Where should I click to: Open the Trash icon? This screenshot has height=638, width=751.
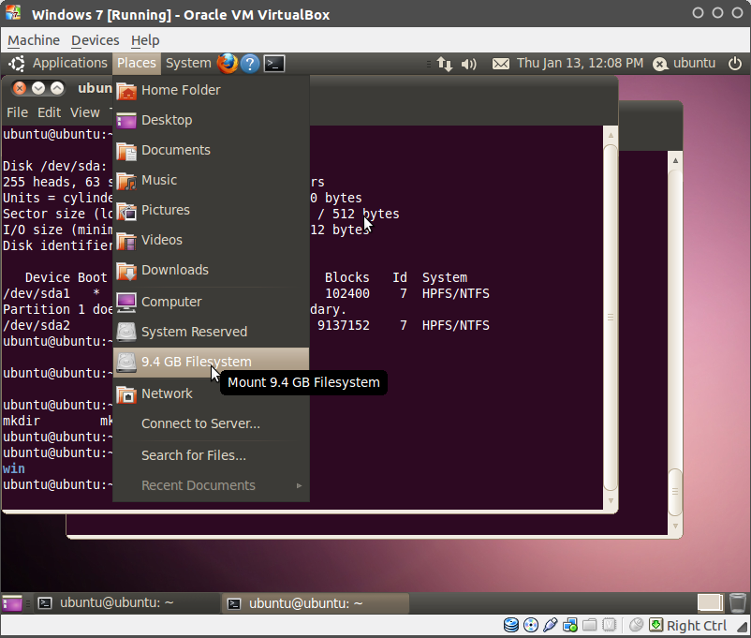click(738, 603)
